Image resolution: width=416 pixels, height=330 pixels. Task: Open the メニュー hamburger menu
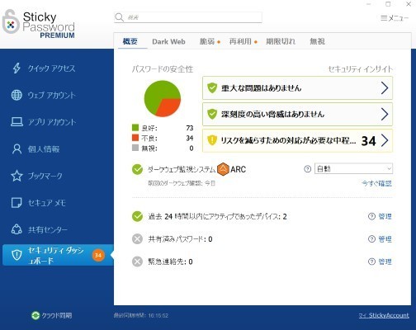coord(395,18)
